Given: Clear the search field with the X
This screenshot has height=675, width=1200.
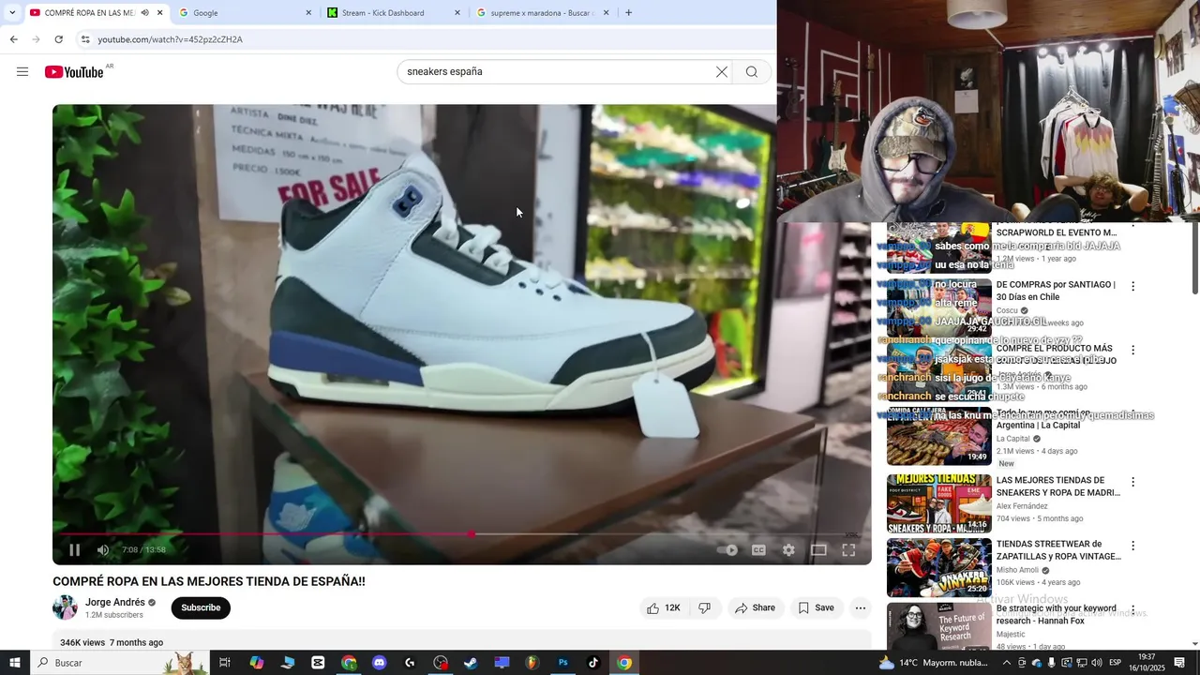Looking at the screenshot, I should [x=722, y=72].
